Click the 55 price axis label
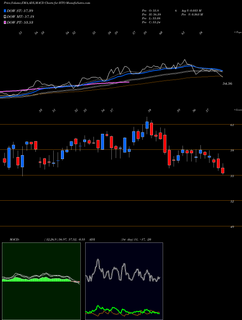 tap(232, 176)
